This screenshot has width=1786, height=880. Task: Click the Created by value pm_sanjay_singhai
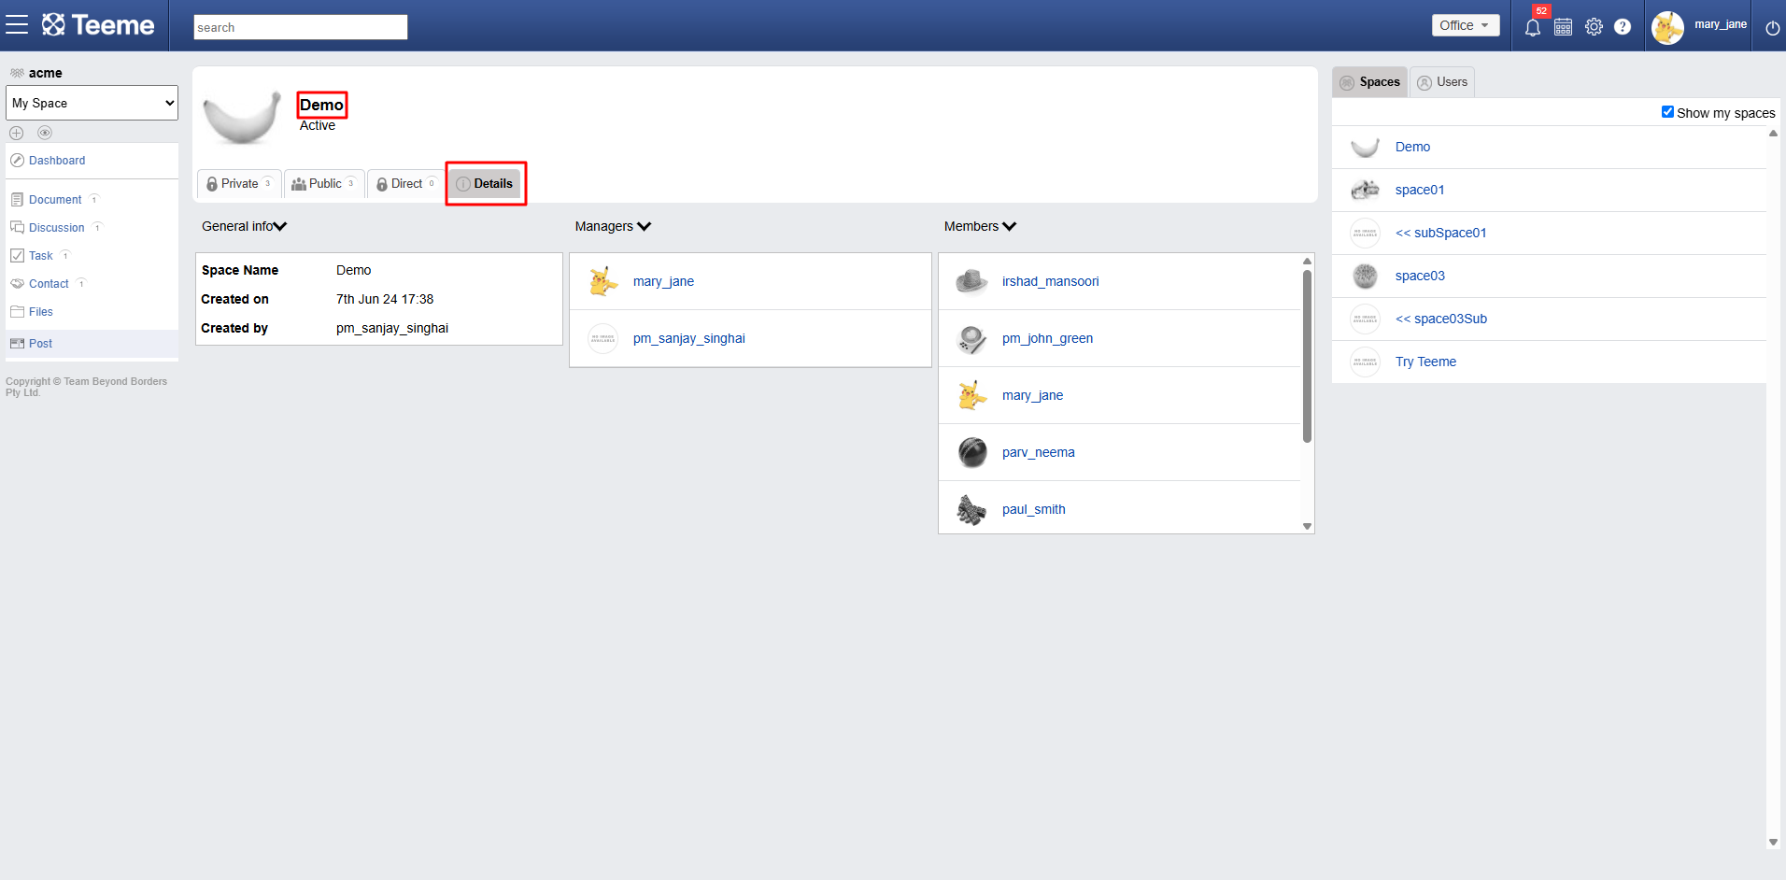[x=392, y=328]
